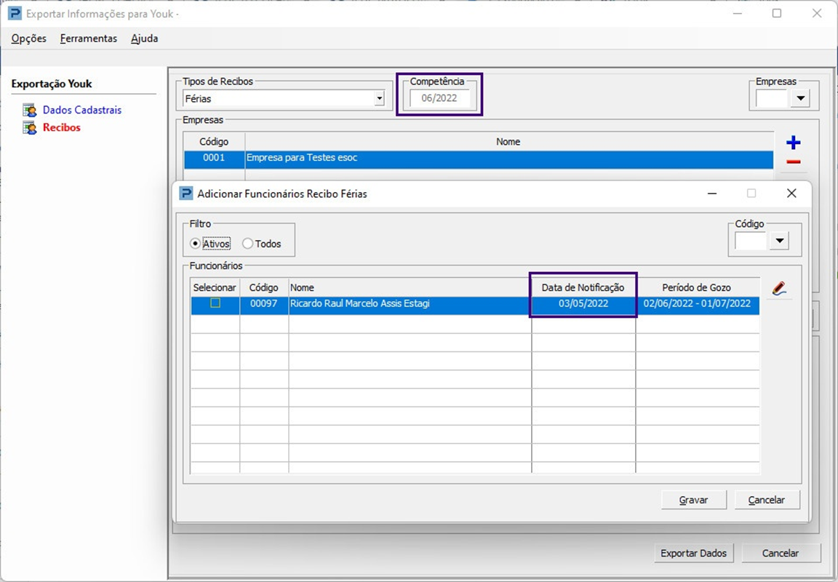Open the Ferramentas menu
Screen dimensions: 838x582
pos(89,39)
